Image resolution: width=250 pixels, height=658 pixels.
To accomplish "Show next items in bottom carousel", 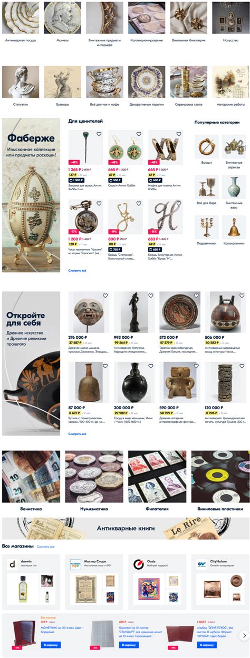I will (x=244, y=635).
